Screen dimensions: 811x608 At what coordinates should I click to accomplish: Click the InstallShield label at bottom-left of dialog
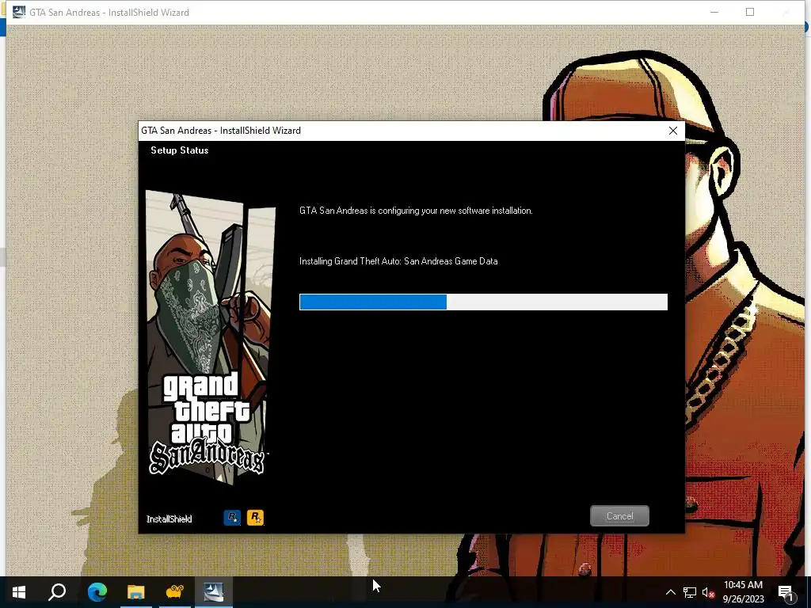click(x=169, y=519)
